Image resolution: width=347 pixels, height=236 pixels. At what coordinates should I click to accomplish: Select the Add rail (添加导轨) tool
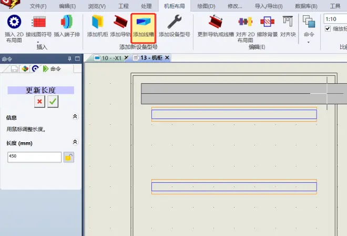coord(120,26)
